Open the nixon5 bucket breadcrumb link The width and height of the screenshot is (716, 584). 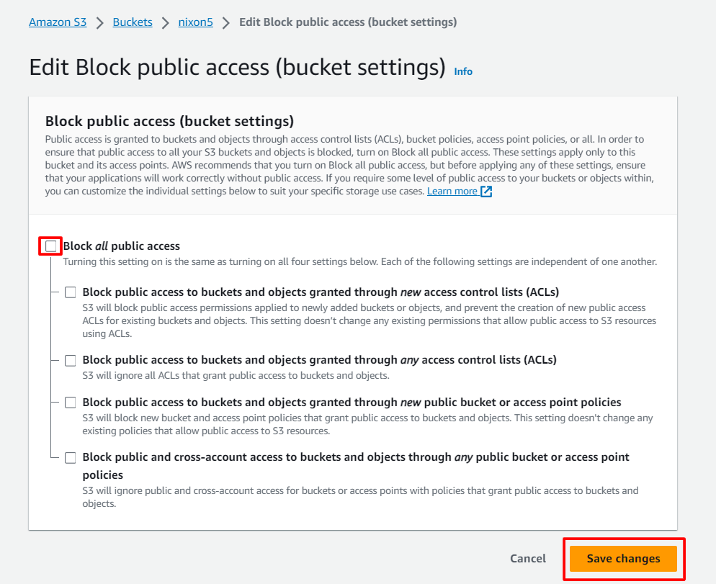click(196, 22)
